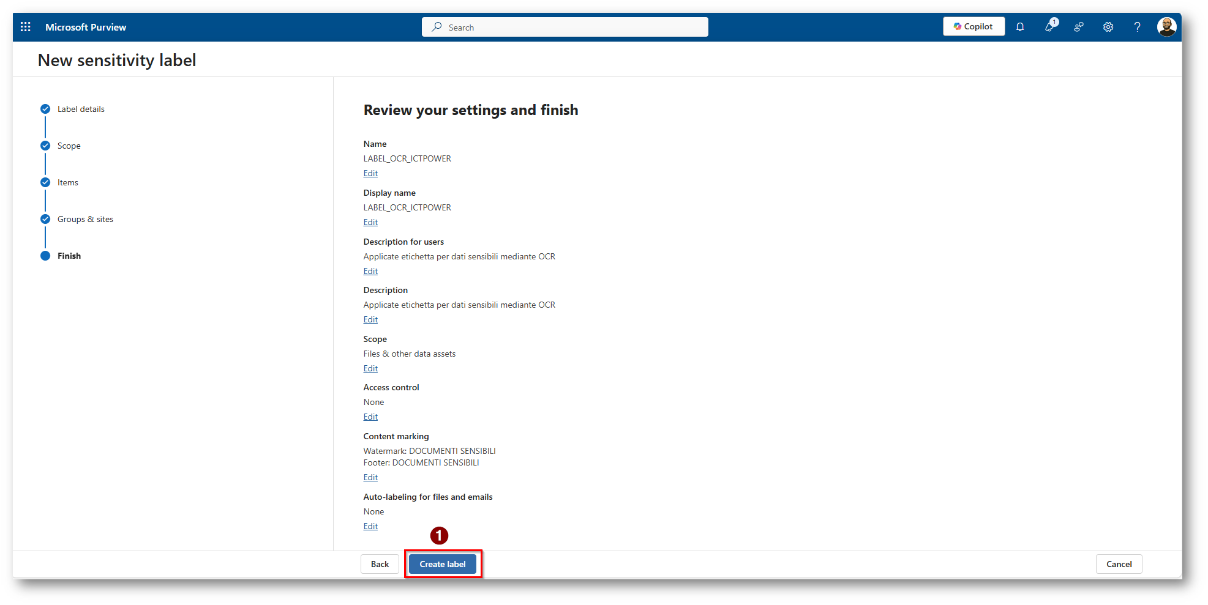The height and width of the screenshot is (605, 1208).
Task: Edit the Name setting
Action: click(x=370, y=173)
